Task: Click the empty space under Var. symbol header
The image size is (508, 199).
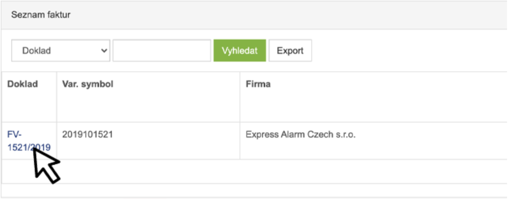Action: pos(148,106)
